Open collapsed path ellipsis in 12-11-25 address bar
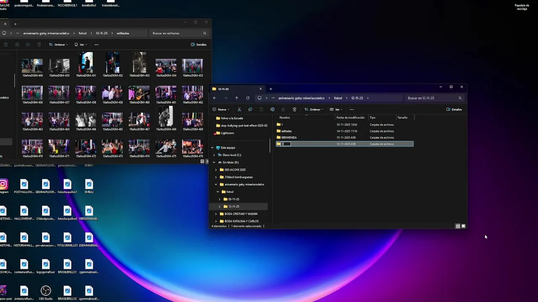Image resolution: width=538 pixels, height=302 pixels. tap(274, 98)
